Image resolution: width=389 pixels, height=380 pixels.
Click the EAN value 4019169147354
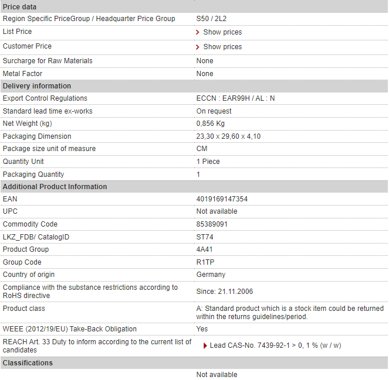click(222, 199)
